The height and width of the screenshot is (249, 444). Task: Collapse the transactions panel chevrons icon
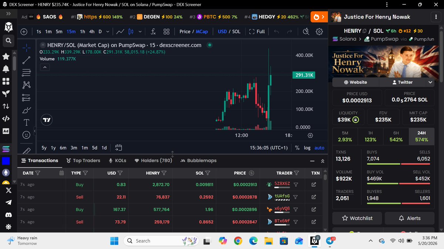point(322,161)
